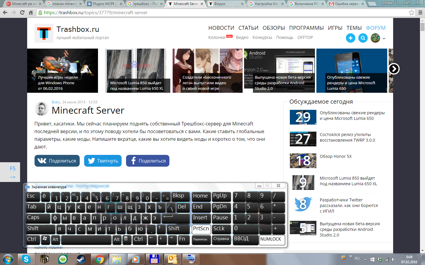The image size is (425, 265).
Task: Click Chrome forward navigation arrow
Action: pyautogui.click(x=14, y=13)
